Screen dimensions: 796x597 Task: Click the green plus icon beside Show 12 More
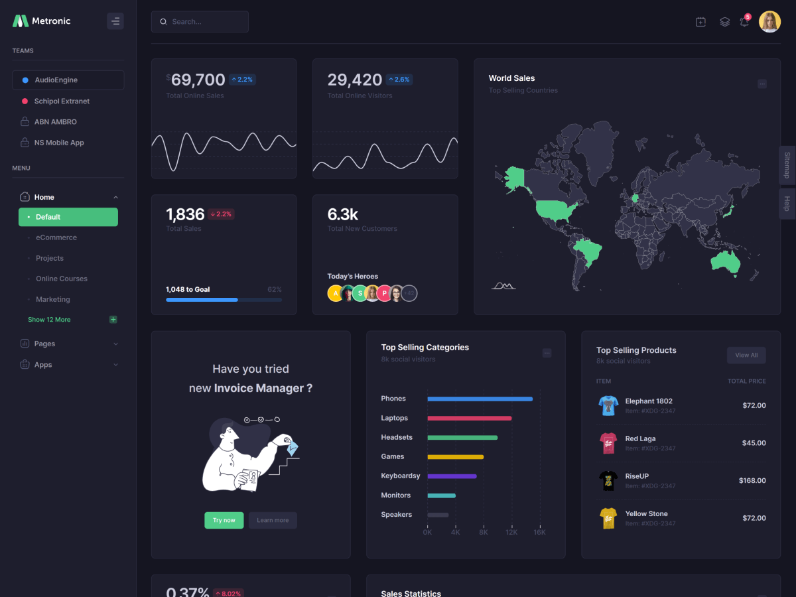pos(113,320)
